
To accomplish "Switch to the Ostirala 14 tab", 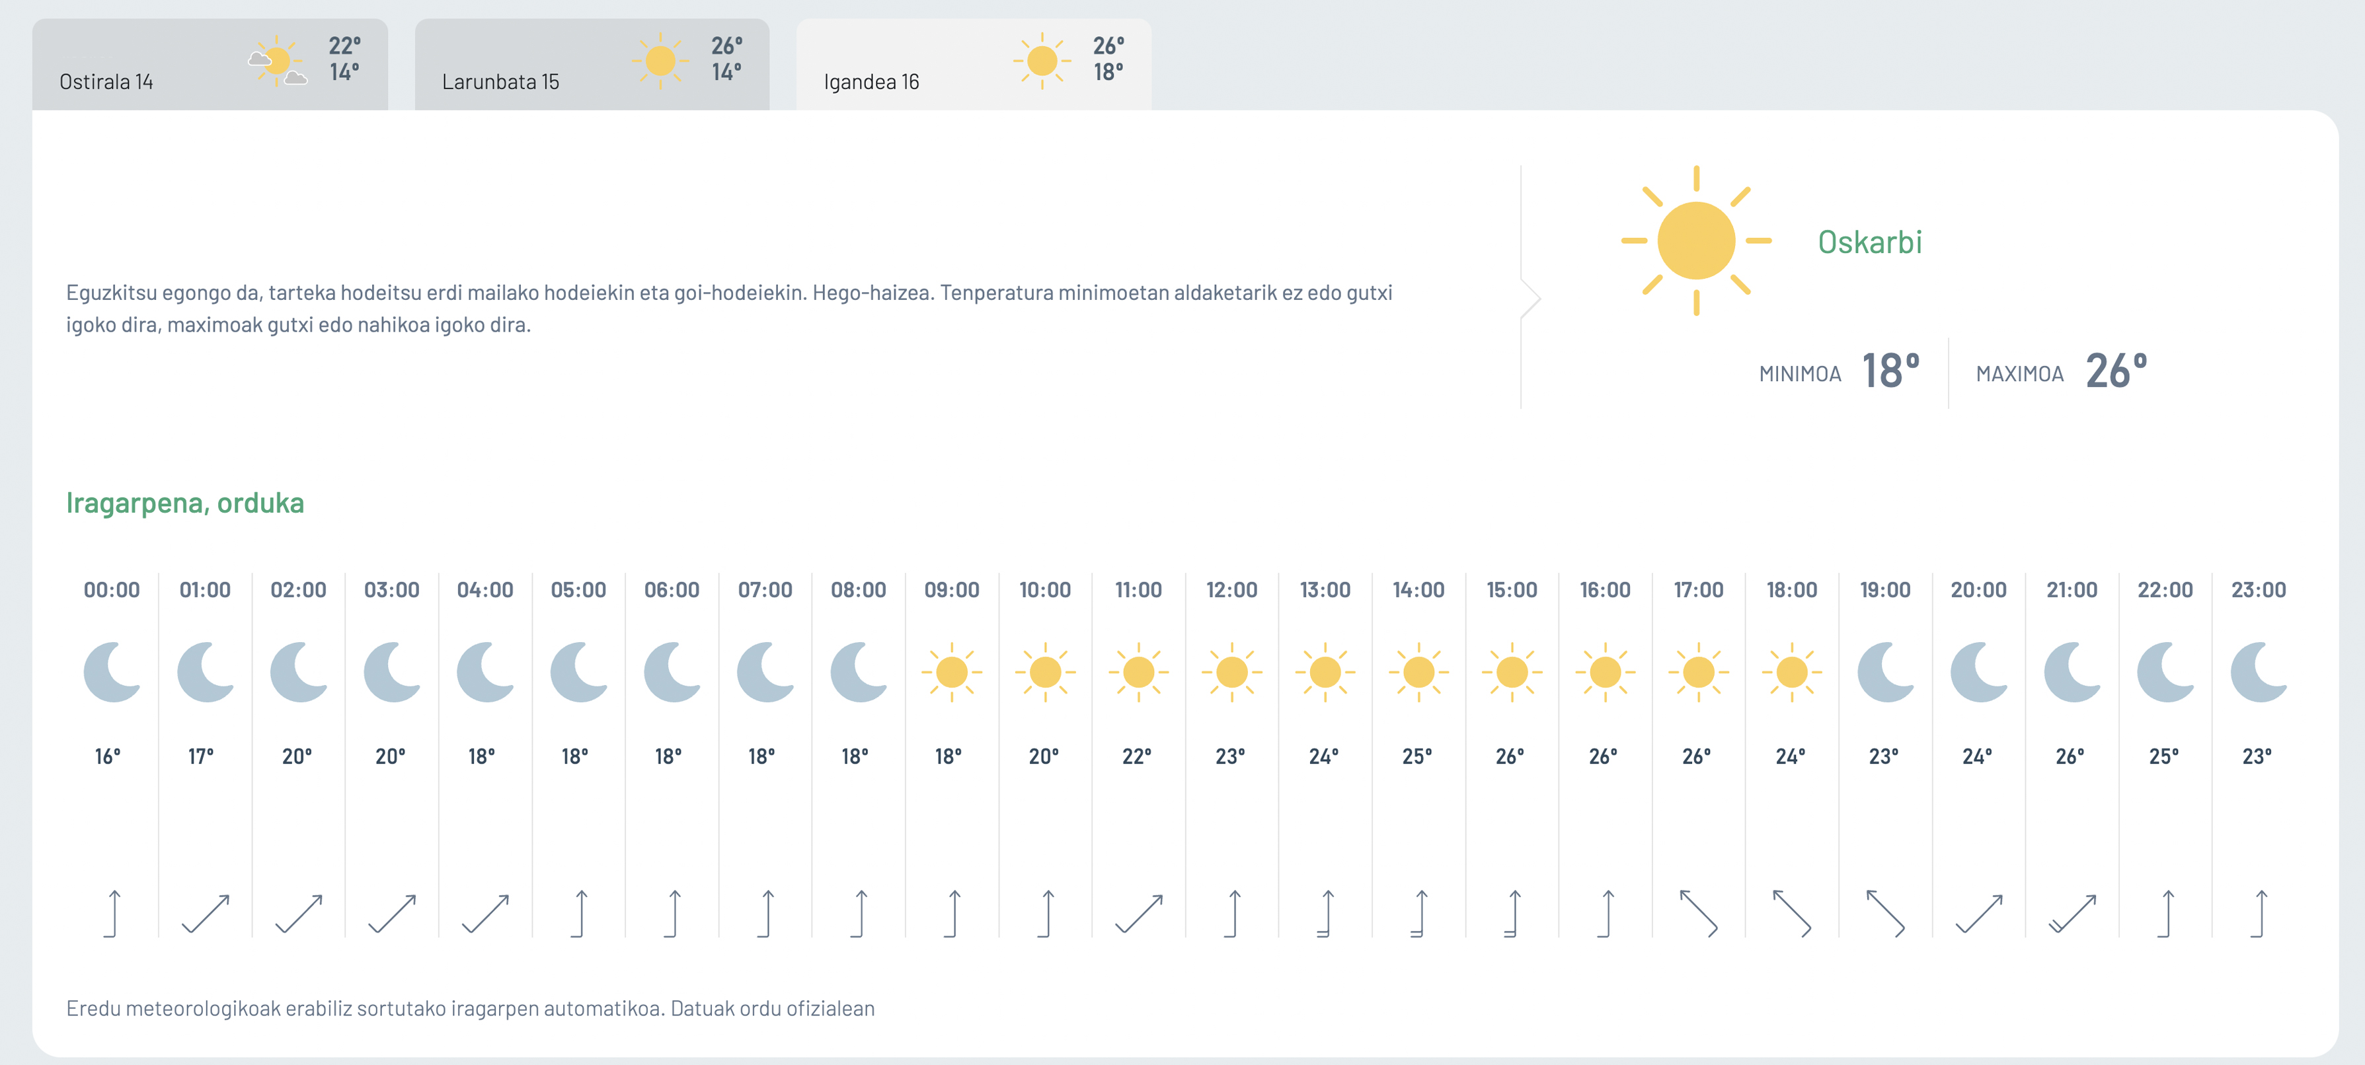I will [x=210, y=64].
